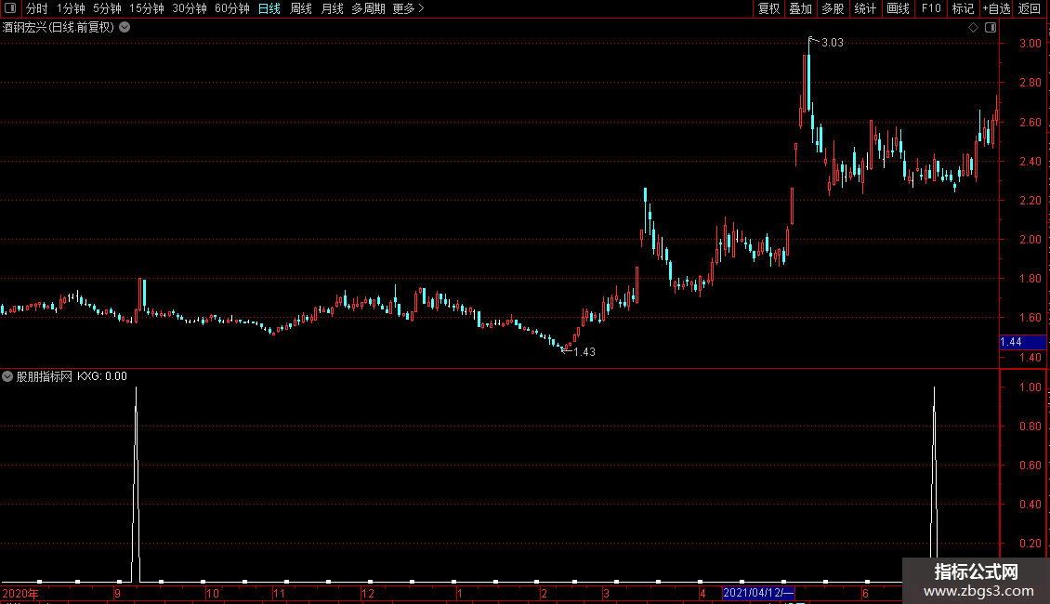Click the 2020年 label on the time axis
The image size is (1050, 604).
pos(20,593)
